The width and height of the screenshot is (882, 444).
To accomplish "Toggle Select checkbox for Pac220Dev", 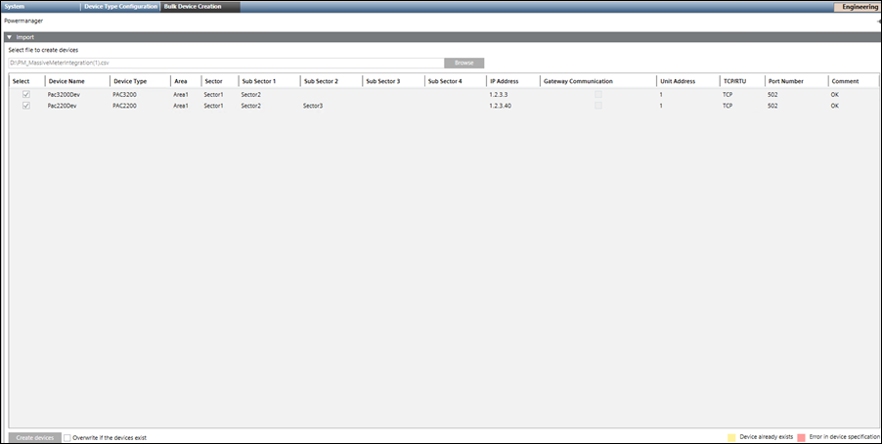I will point(26,106).
